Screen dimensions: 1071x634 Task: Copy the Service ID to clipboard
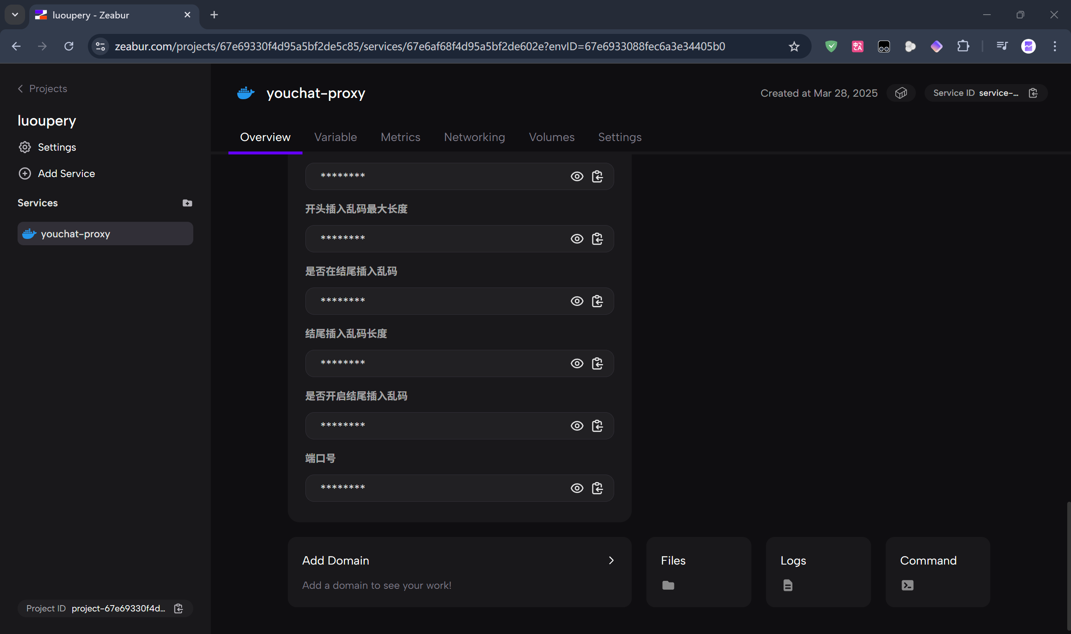[x=1033, y=93]
